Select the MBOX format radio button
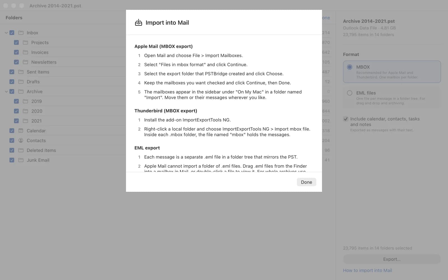This screenshot has height=280, width=448. pos(349,67)
